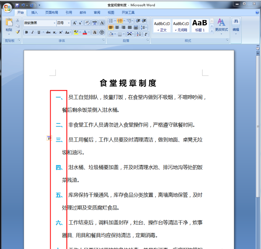Open the multilevel list menu
261x249 pixels.
tap(130, 21)
